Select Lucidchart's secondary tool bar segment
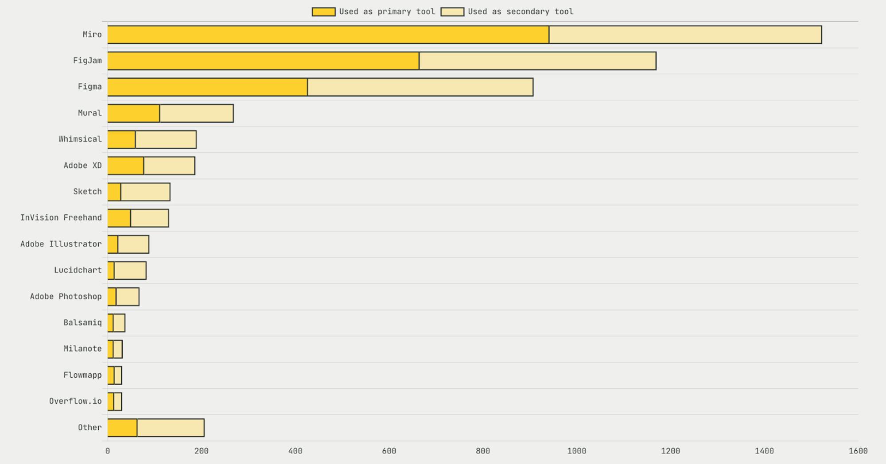The width and height of the screenshot is (886, 464). [x=130, y=270]
